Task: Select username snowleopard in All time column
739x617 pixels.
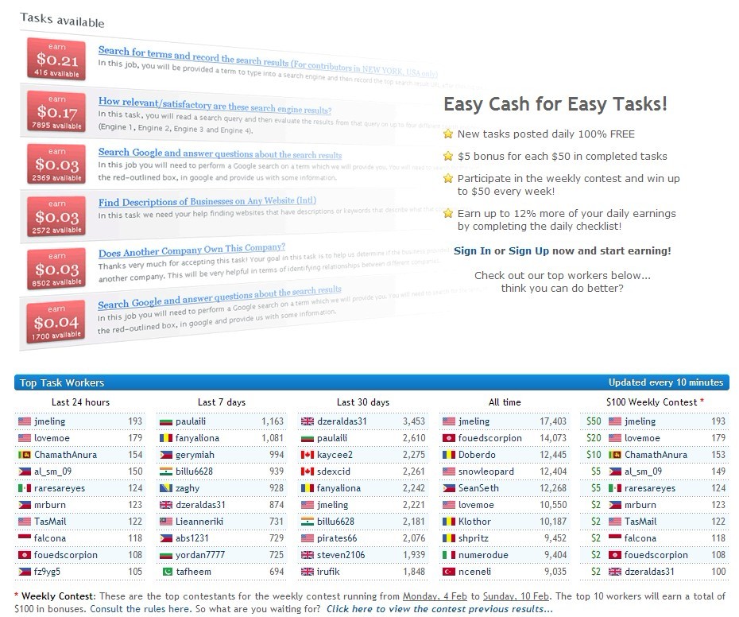Action: (486, 471)
